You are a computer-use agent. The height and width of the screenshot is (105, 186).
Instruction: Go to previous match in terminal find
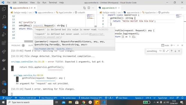(171, 51)
